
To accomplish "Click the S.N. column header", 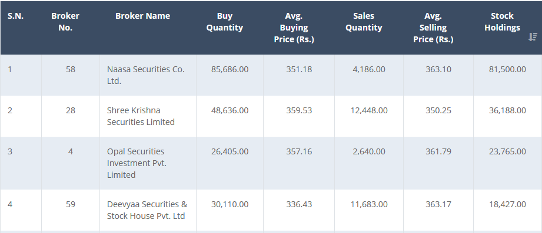I will (15, 16).
